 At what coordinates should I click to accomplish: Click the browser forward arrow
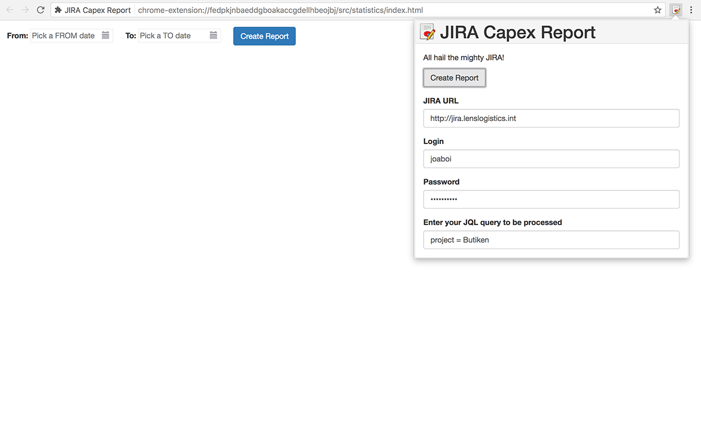coord(25,10)
